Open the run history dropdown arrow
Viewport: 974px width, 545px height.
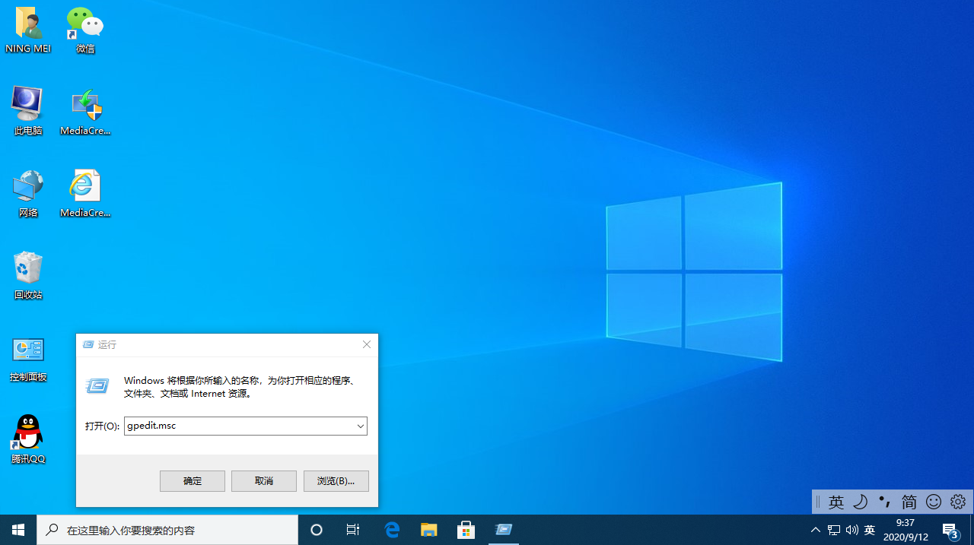pos(360,426)
